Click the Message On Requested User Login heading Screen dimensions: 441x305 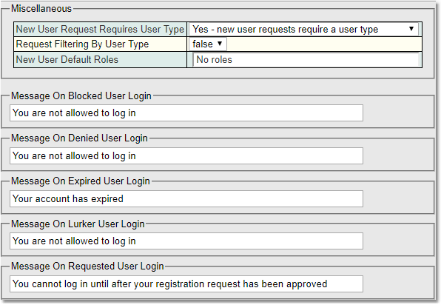(x=87, y=267)
